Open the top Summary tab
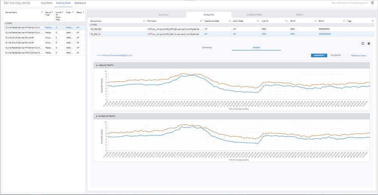378x195 pixels. [163, 15]
